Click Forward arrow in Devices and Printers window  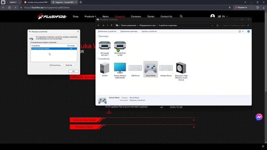point(103,25)
